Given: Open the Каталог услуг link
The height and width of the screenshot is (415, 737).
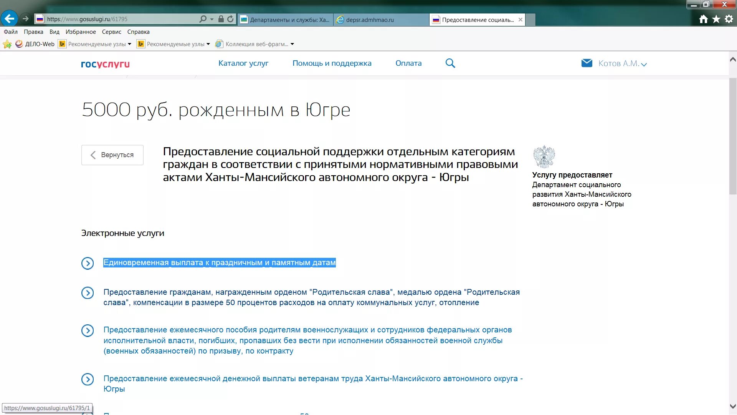Looking at the screenshot, I should (x=243, y=63).
